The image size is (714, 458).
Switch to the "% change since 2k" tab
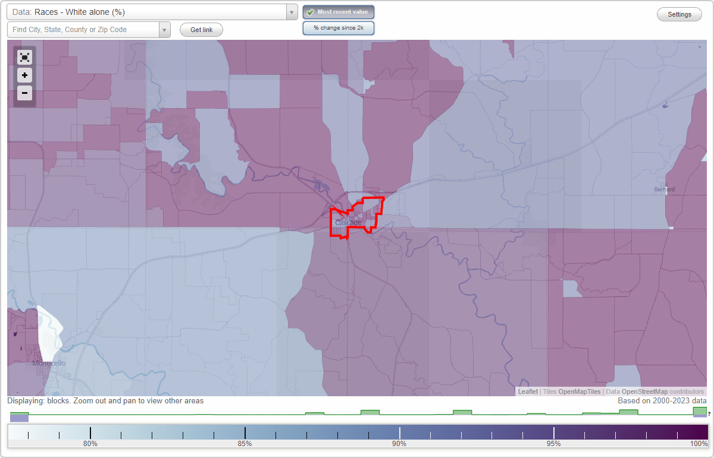click(339, 27)
